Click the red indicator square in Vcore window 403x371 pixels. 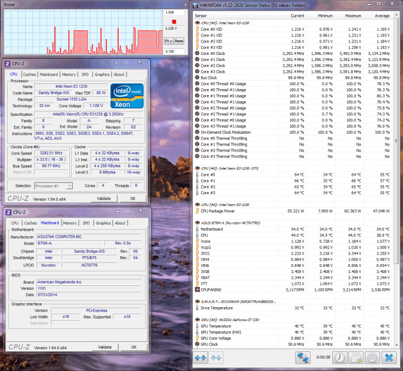(174, 22)
